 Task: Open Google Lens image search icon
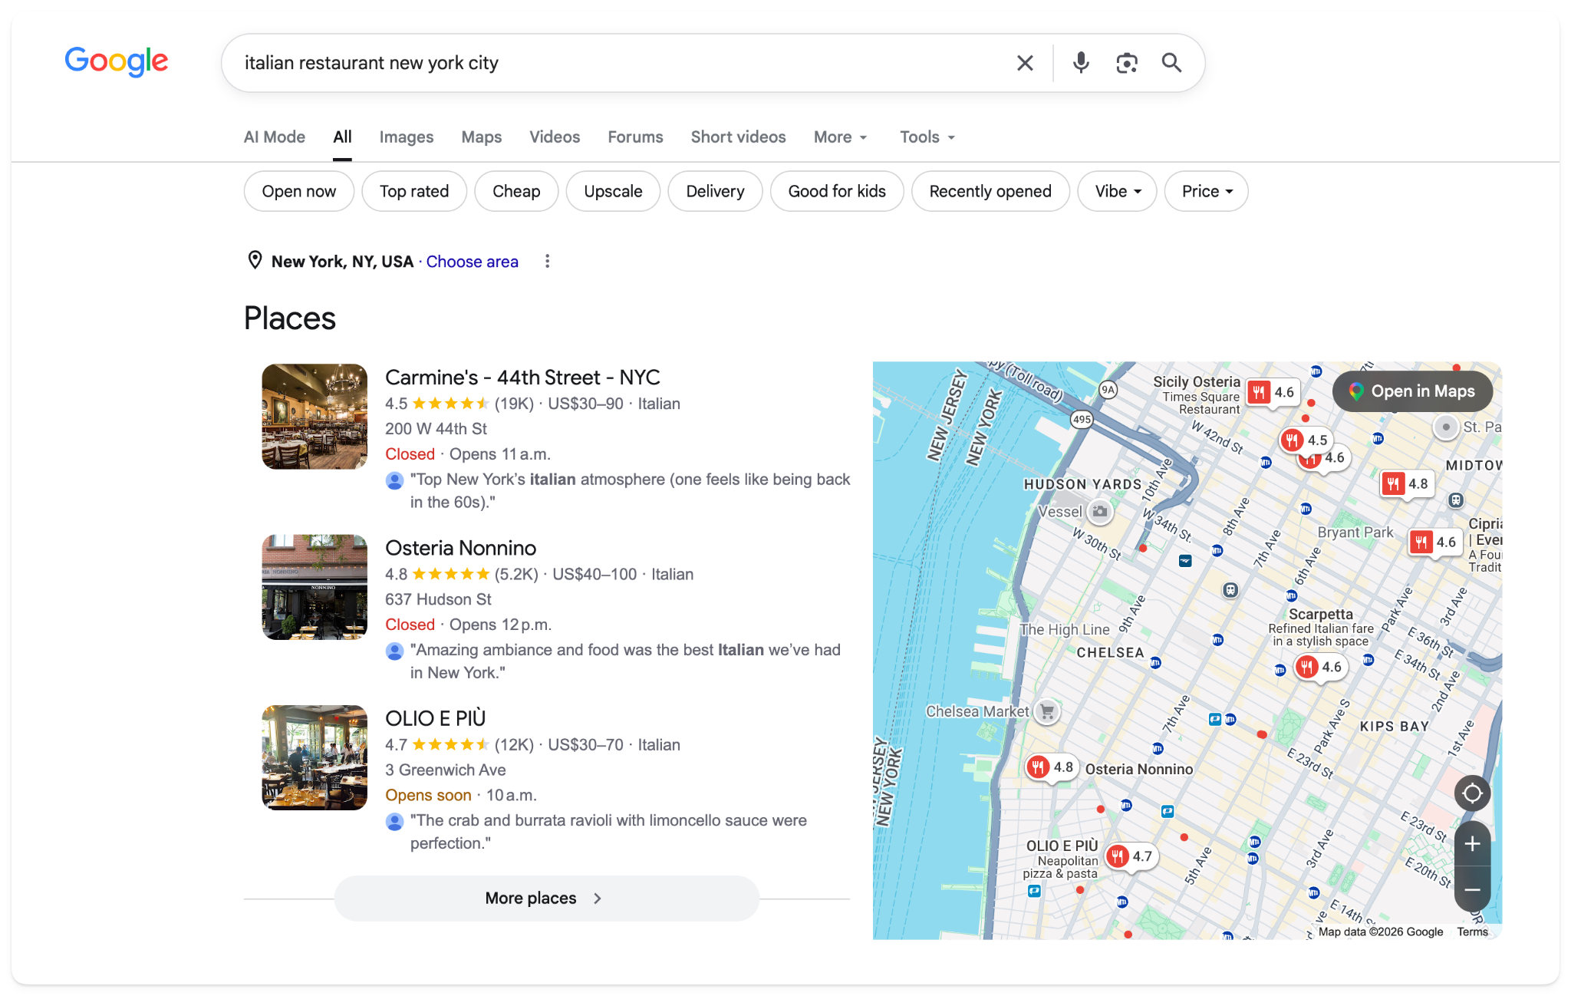[x=1126, y=63]
